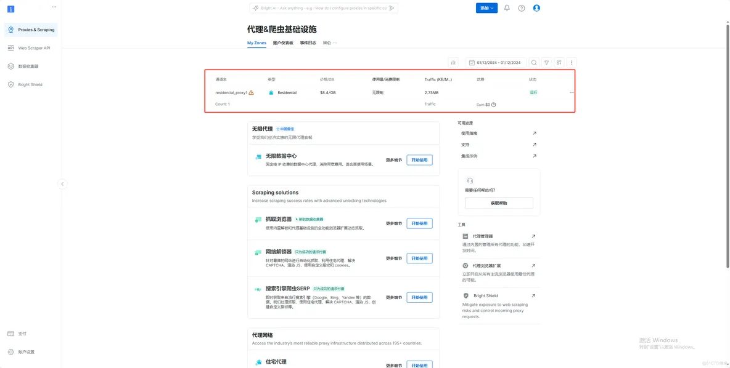Click the 搜索引擎爬虫SERP product icon
Screen dimensions: 730x368
click(258, 289)
